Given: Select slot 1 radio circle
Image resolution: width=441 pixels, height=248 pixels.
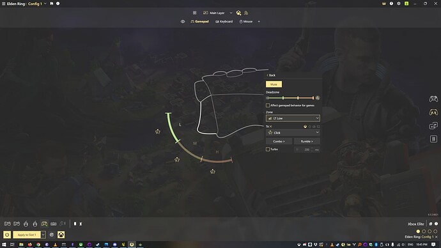Looking at the screenshot, I should pyautogui.click(x=418, y=231).
